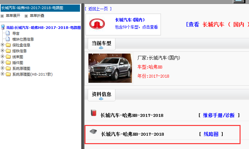Screen dimensions: 249x149
Task: Click the 查看 长城汽车(国内) red link
Action: pyautogui.click(x=217, y=24)
